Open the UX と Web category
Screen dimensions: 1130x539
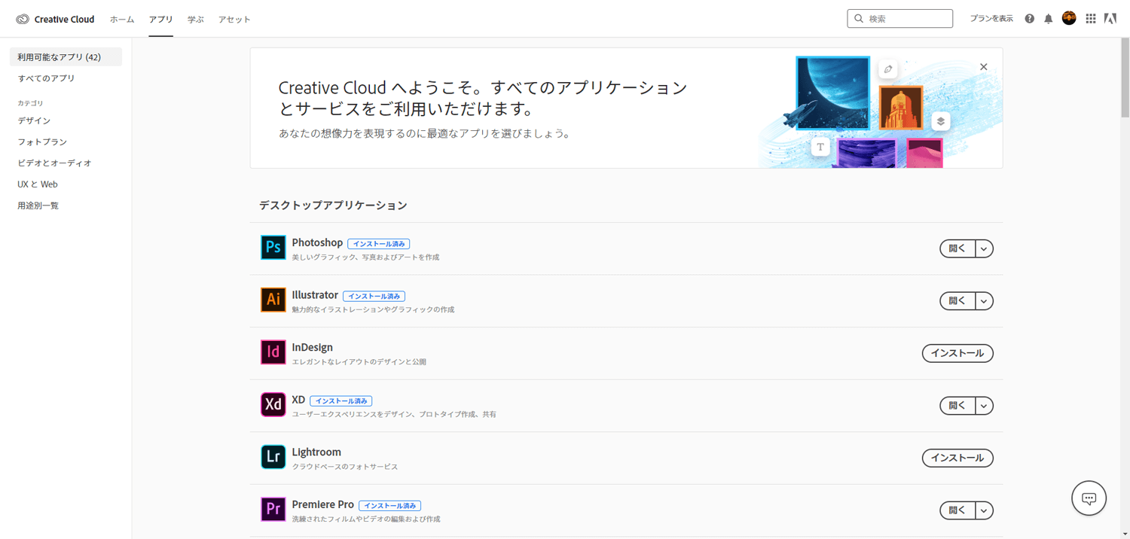pyautogui.click(x=38, y=184)
